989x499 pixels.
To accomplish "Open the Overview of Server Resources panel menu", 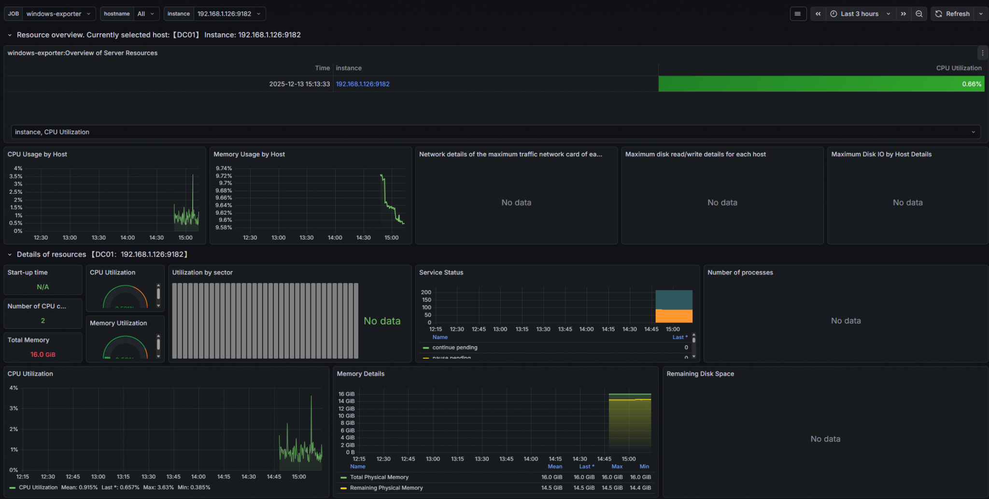I will click(x=982, y=53).
